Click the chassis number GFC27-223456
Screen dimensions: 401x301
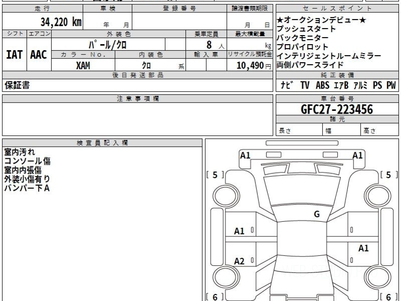coord(337,109)
